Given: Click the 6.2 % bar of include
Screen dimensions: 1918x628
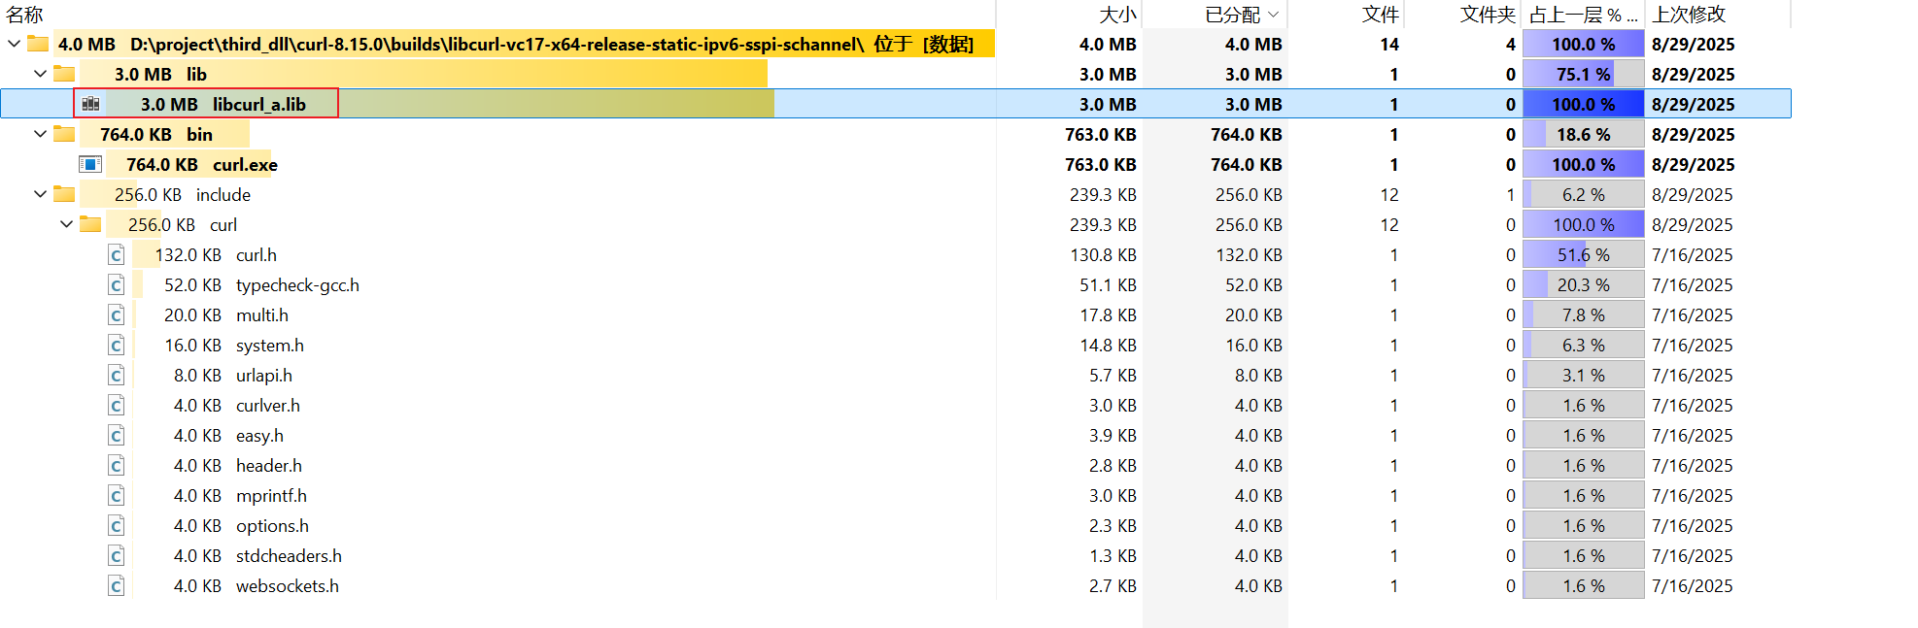Looking at the screenshot, I should coord(1583,194).
